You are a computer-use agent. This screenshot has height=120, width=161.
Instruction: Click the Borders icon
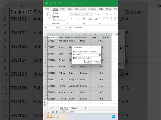(84, 18)
